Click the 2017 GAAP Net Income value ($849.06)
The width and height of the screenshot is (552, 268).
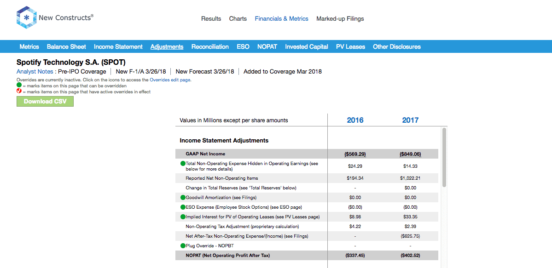pos(411,154)
